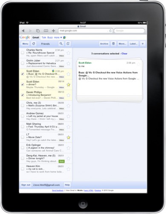The height and width of the screenshot is (214, 166).
Task: Star the Grohn Juber conversation
Action: pyautogui.click(x=69, y=63)
